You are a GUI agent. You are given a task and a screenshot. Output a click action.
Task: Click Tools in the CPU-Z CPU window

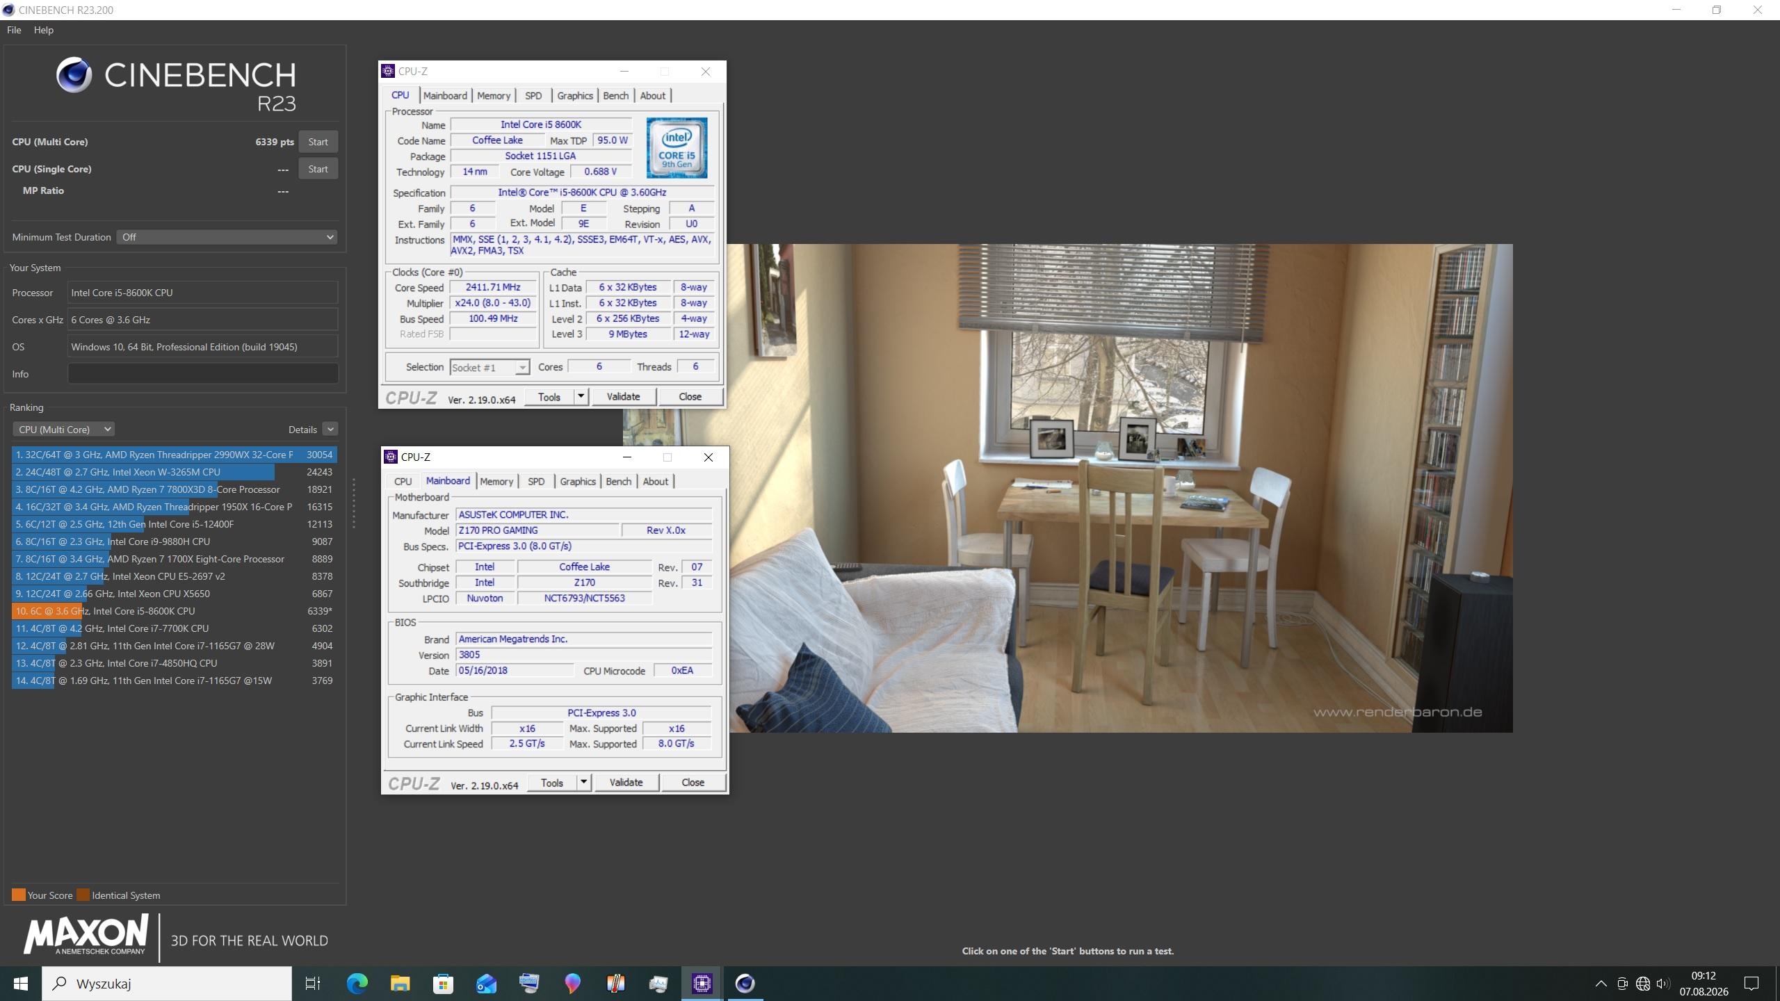[549, 396]
